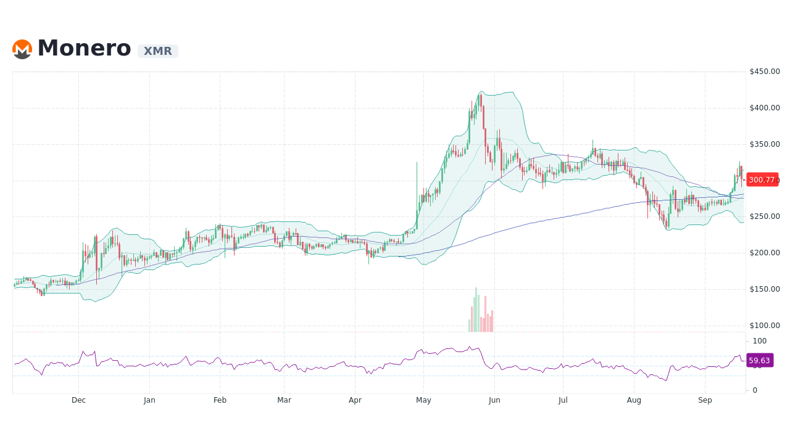The image size is (790, 444).
Task: Click the 100 mark on the RSI scale
Action: click(x=759, y=341)
